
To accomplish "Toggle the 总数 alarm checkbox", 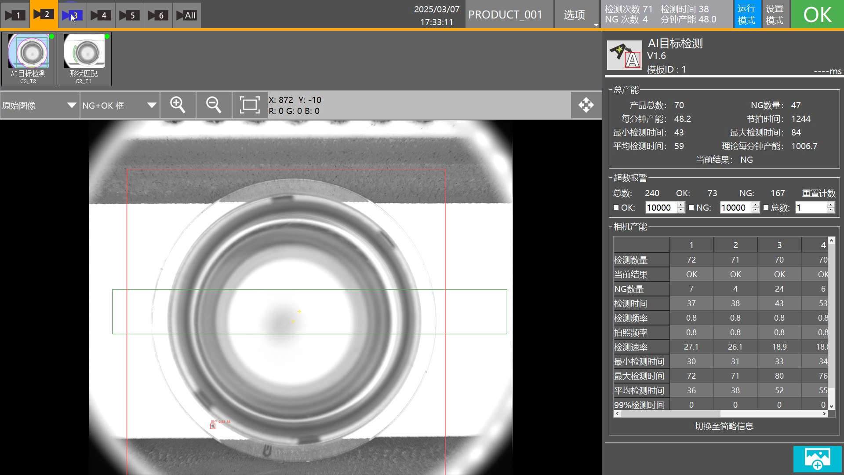I will pos(766,208).
